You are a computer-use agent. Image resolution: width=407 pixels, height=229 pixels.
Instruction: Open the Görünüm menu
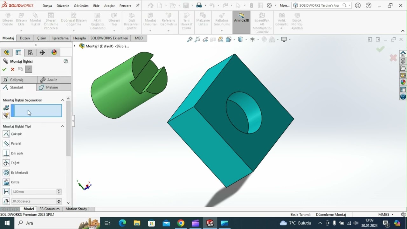tap(81, 6)
